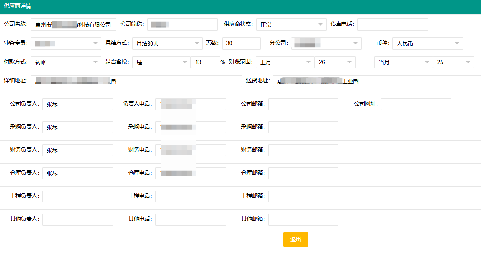The image size is (481, 255).
Task: Expand the 分公司 branch company dropdown
Action: tap(326, 43)
